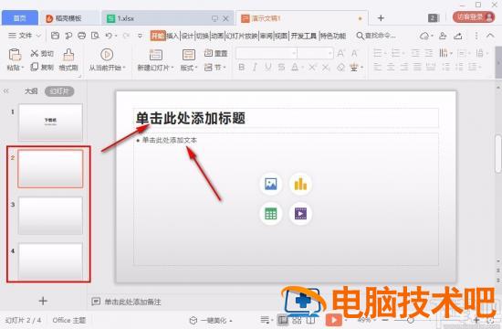Select slide 1 thumbnail
This screenshot has height=329, width=502.
click(x=50, y=122)
